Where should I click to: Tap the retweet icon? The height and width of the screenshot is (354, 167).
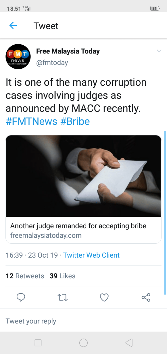click(62, 297)
